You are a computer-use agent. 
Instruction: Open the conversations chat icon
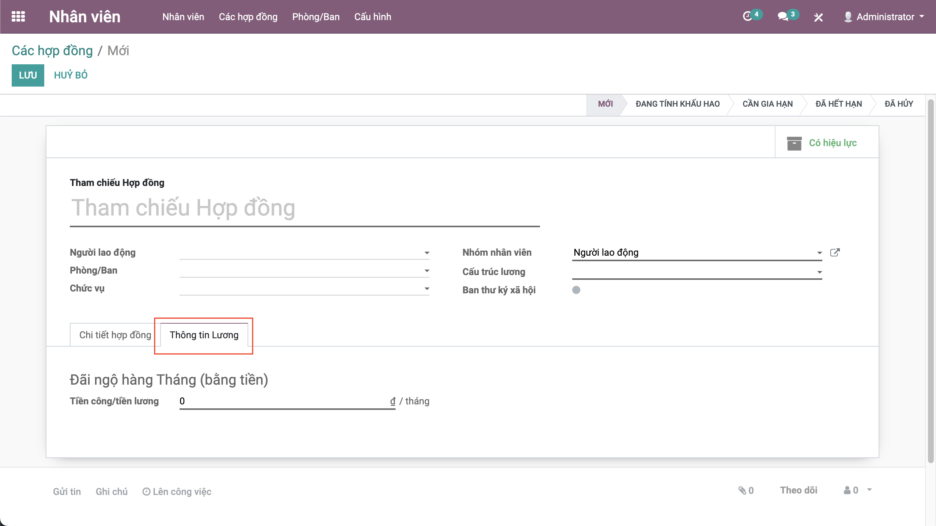tap(782, 16)
